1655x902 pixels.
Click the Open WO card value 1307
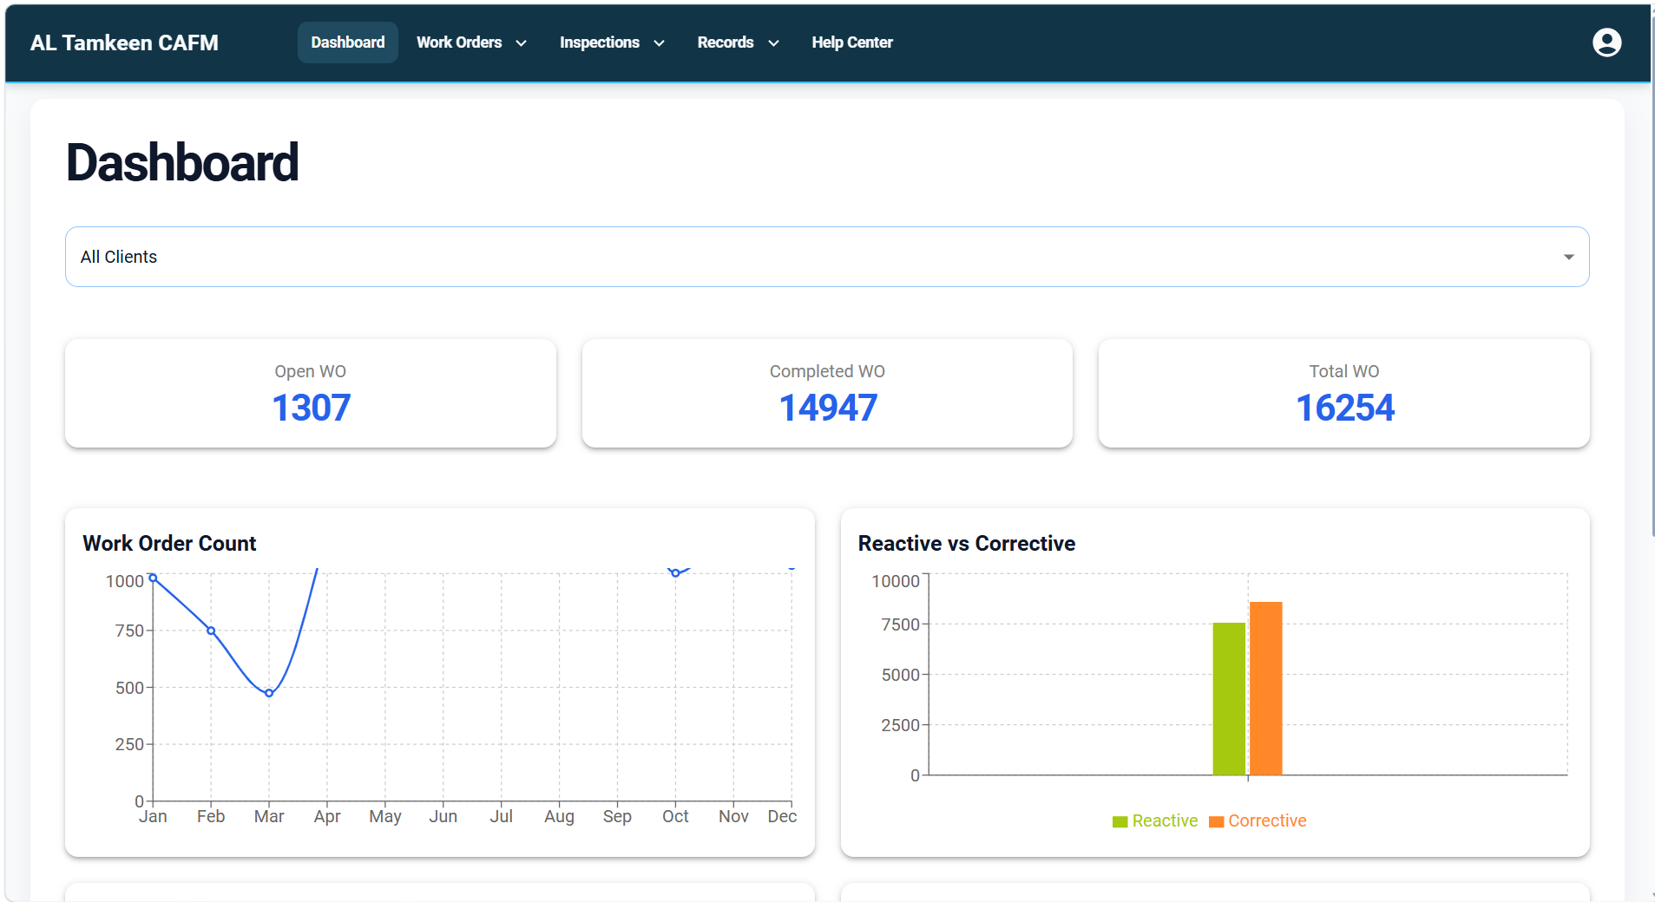coord(311,408)
